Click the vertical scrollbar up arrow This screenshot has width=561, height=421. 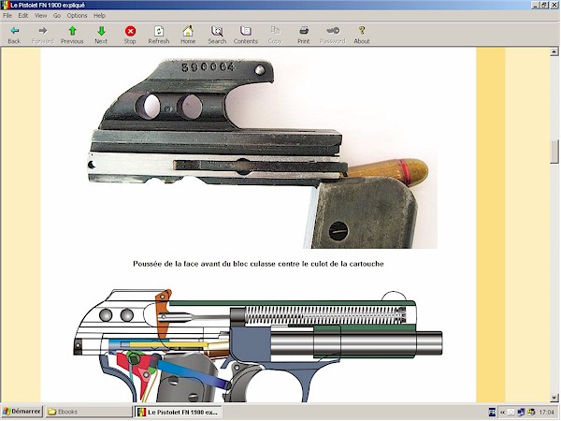coord(554,51)
